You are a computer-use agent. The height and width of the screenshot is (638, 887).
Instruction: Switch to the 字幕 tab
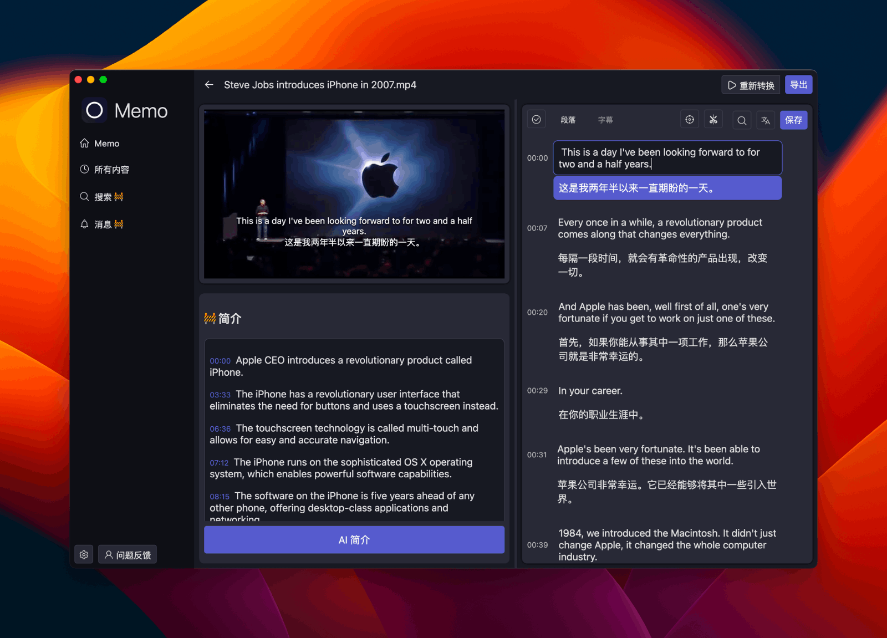(606, 119)
